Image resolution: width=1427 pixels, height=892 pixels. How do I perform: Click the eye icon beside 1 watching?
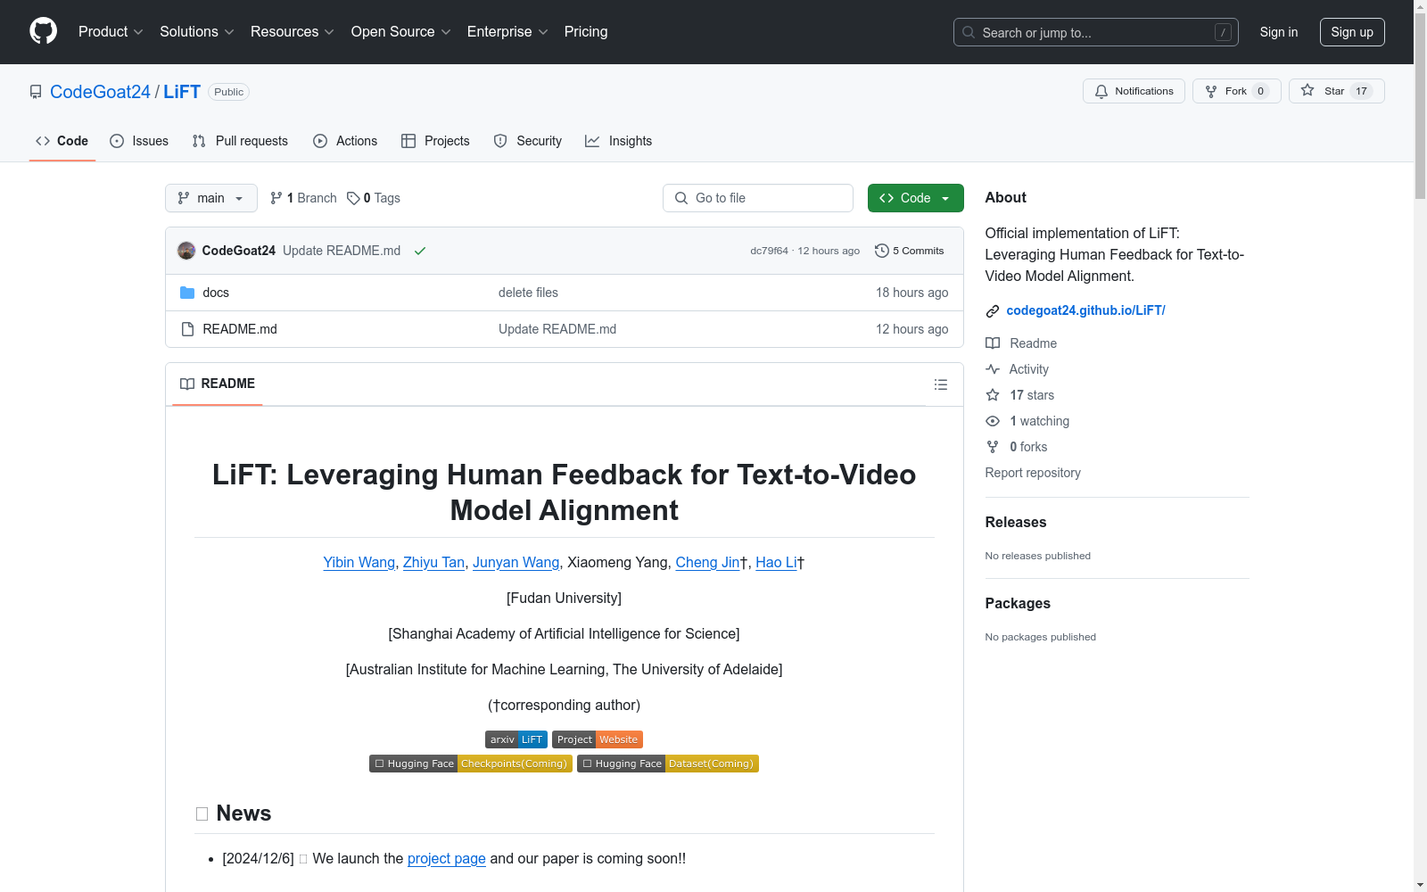coord(993,421)
